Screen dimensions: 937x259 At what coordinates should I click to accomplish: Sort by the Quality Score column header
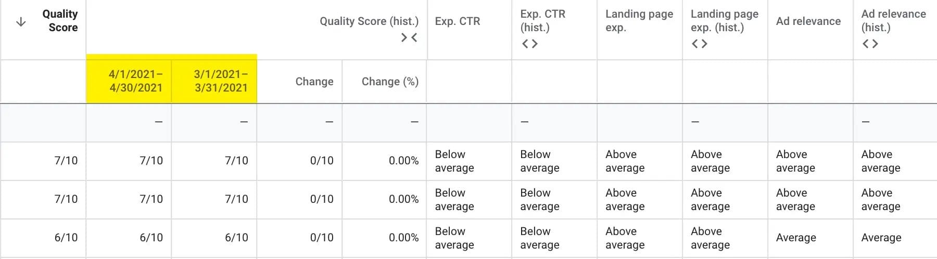60,21
